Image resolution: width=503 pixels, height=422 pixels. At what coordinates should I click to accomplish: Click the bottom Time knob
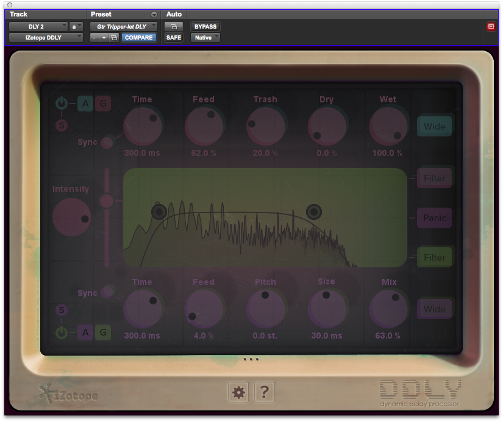pos(143,309)
